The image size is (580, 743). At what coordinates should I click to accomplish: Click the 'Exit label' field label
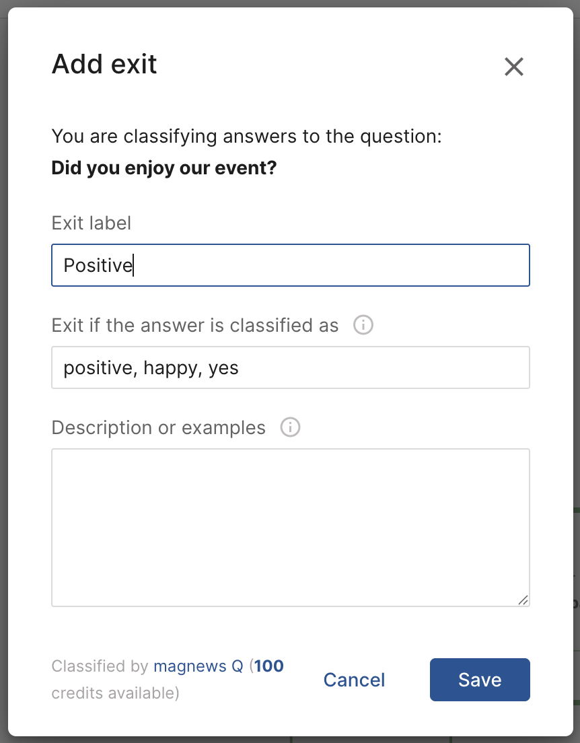click(92, 223)
